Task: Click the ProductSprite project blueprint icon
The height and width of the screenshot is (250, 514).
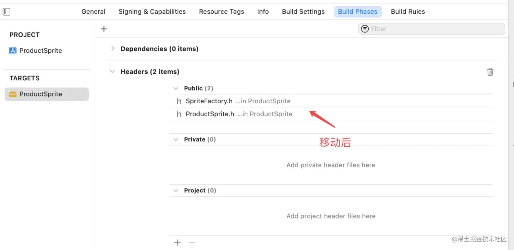Action: (13, 51)
